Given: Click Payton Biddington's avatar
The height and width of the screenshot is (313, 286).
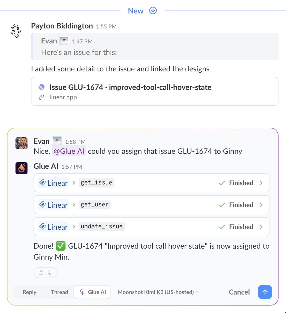Looking at the screenshot, I should pos(16,31).
